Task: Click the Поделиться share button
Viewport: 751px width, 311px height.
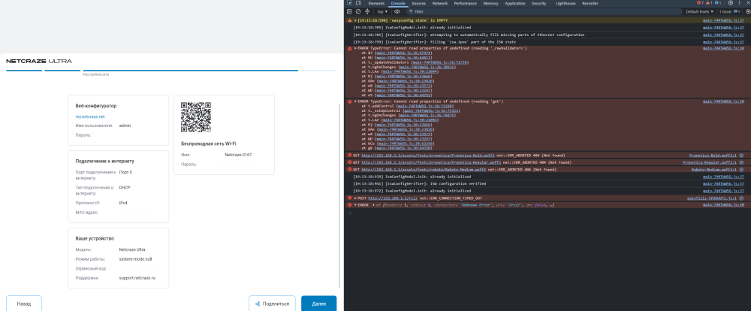Action: [272, 303]
